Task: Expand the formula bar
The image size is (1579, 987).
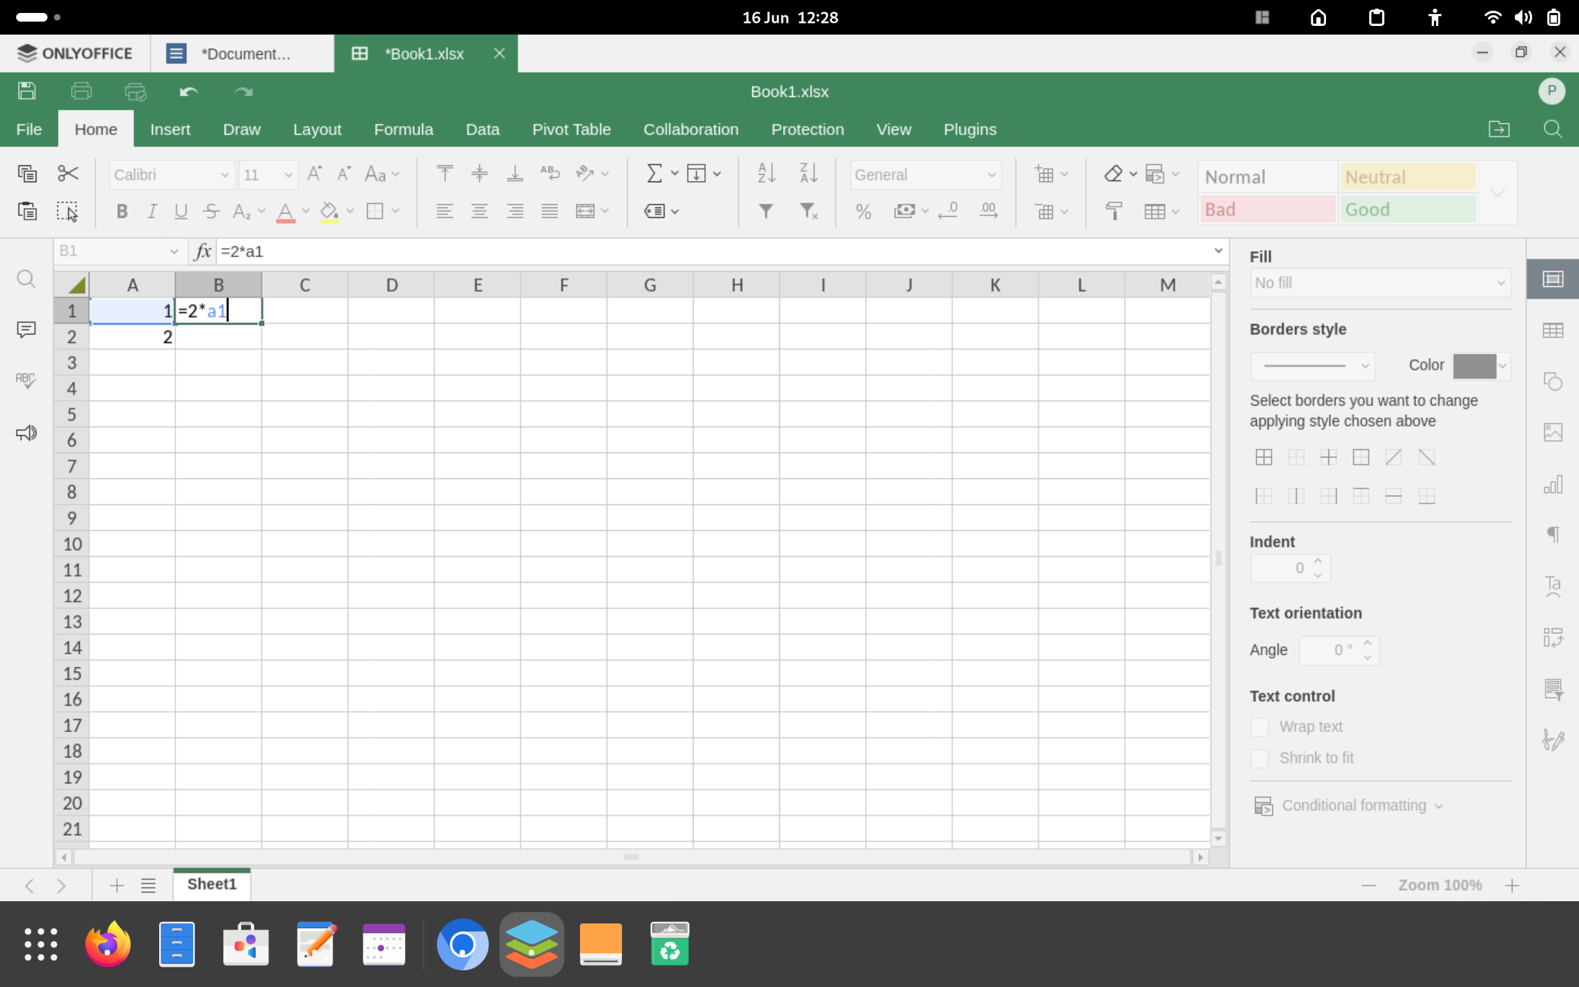Action: pyautogui.click(x=1217, y=251)
